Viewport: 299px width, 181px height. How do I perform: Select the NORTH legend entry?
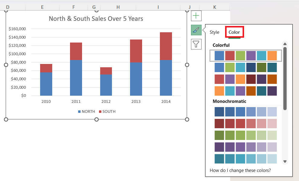[x=87, y=112]
